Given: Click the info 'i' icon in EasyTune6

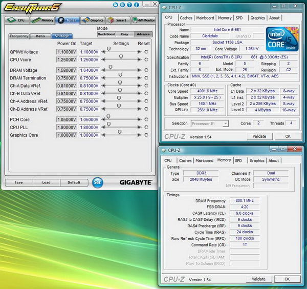Looking at the screenshot, I should click(x=136, y=5).
